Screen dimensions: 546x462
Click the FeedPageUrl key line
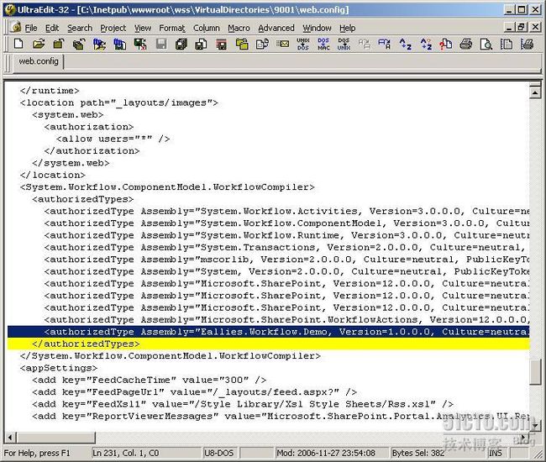(x=194, y=392)
